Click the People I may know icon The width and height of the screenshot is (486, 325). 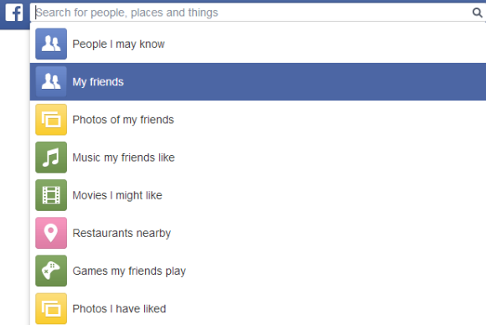click(51, 44)
